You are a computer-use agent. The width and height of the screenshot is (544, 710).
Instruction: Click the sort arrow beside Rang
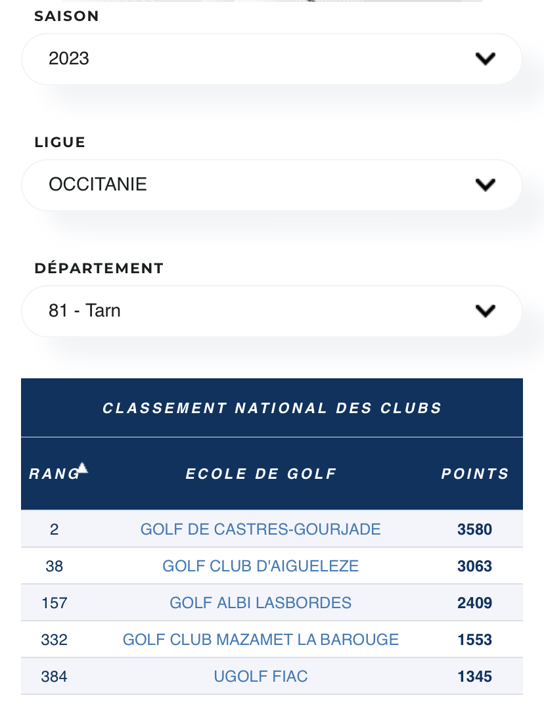(82, 468)
